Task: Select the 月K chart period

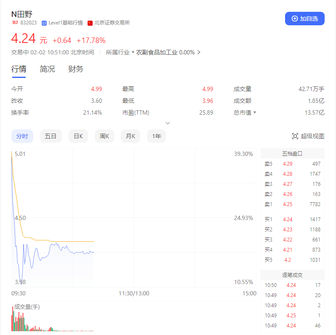Action: pos(131,136)
